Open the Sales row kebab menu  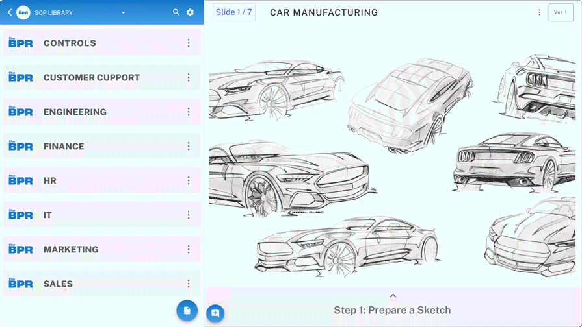coord(189,284)
